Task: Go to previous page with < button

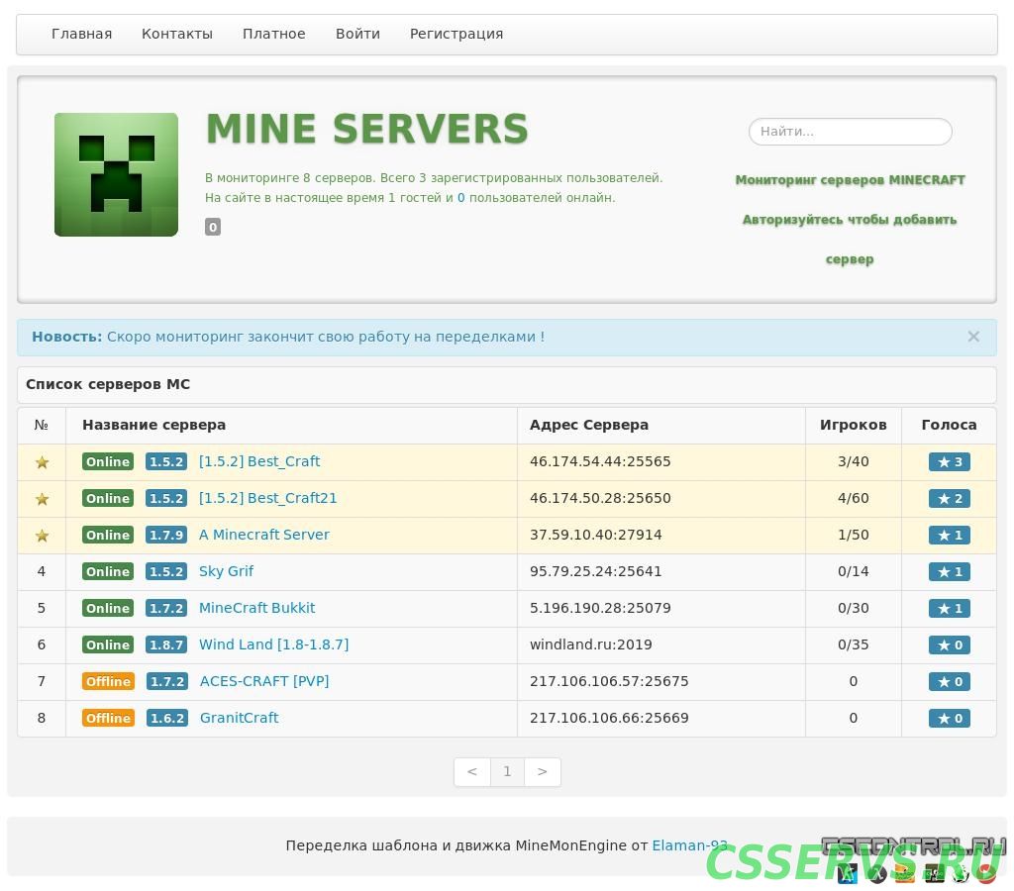Action: (x=472, y=772)
